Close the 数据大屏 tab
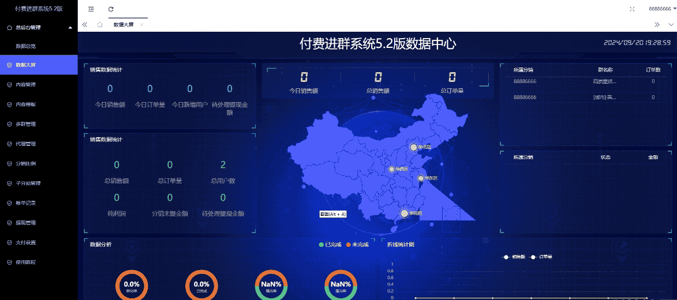This screenshot has width=677, height=300. (x=141, y=25)
